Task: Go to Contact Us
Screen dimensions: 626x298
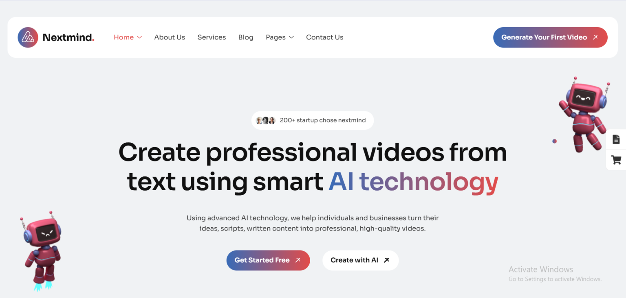Action: click(324, 37)
